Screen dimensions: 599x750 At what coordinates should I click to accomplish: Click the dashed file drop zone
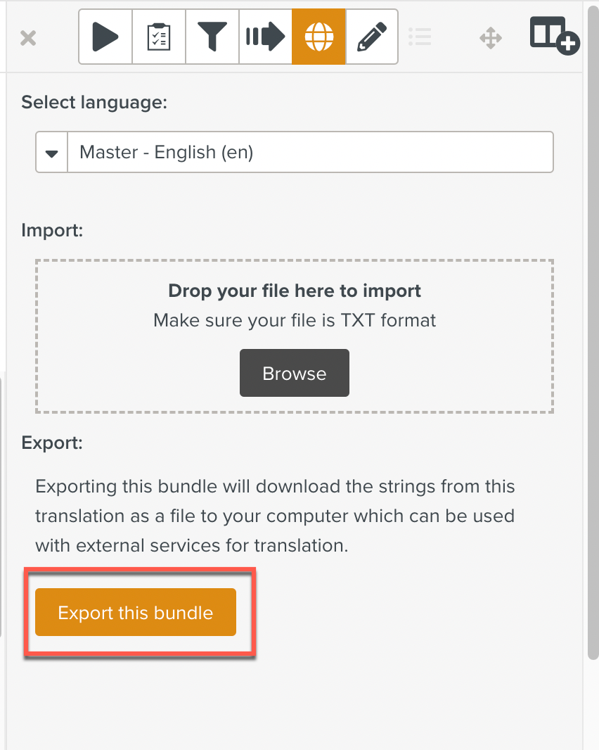click(x=294, y=336)
